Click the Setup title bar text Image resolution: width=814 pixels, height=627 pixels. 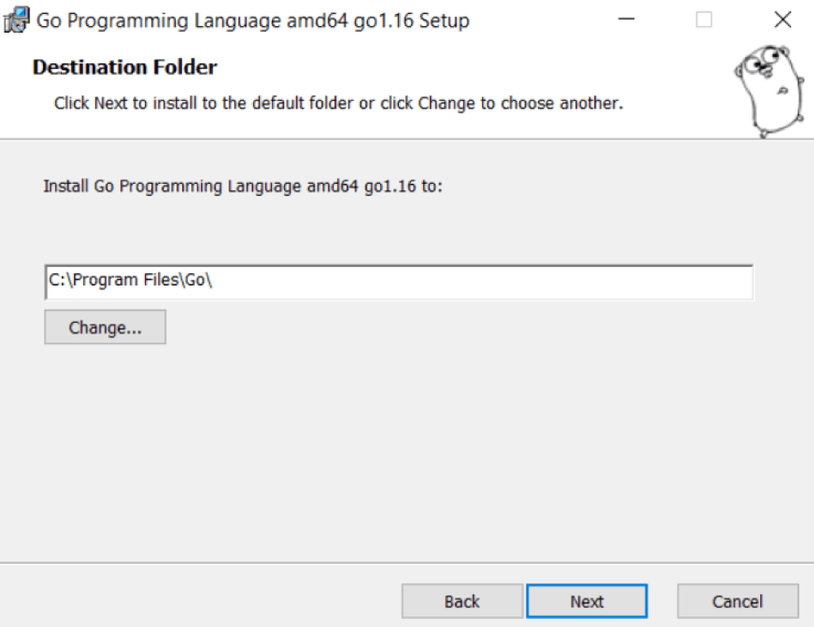[252, 20]
